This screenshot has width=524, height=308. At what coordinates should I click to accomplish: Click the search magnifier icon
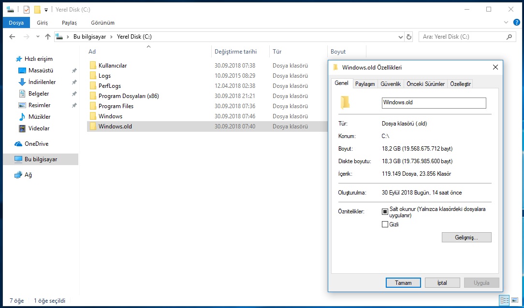click(509, 37)
